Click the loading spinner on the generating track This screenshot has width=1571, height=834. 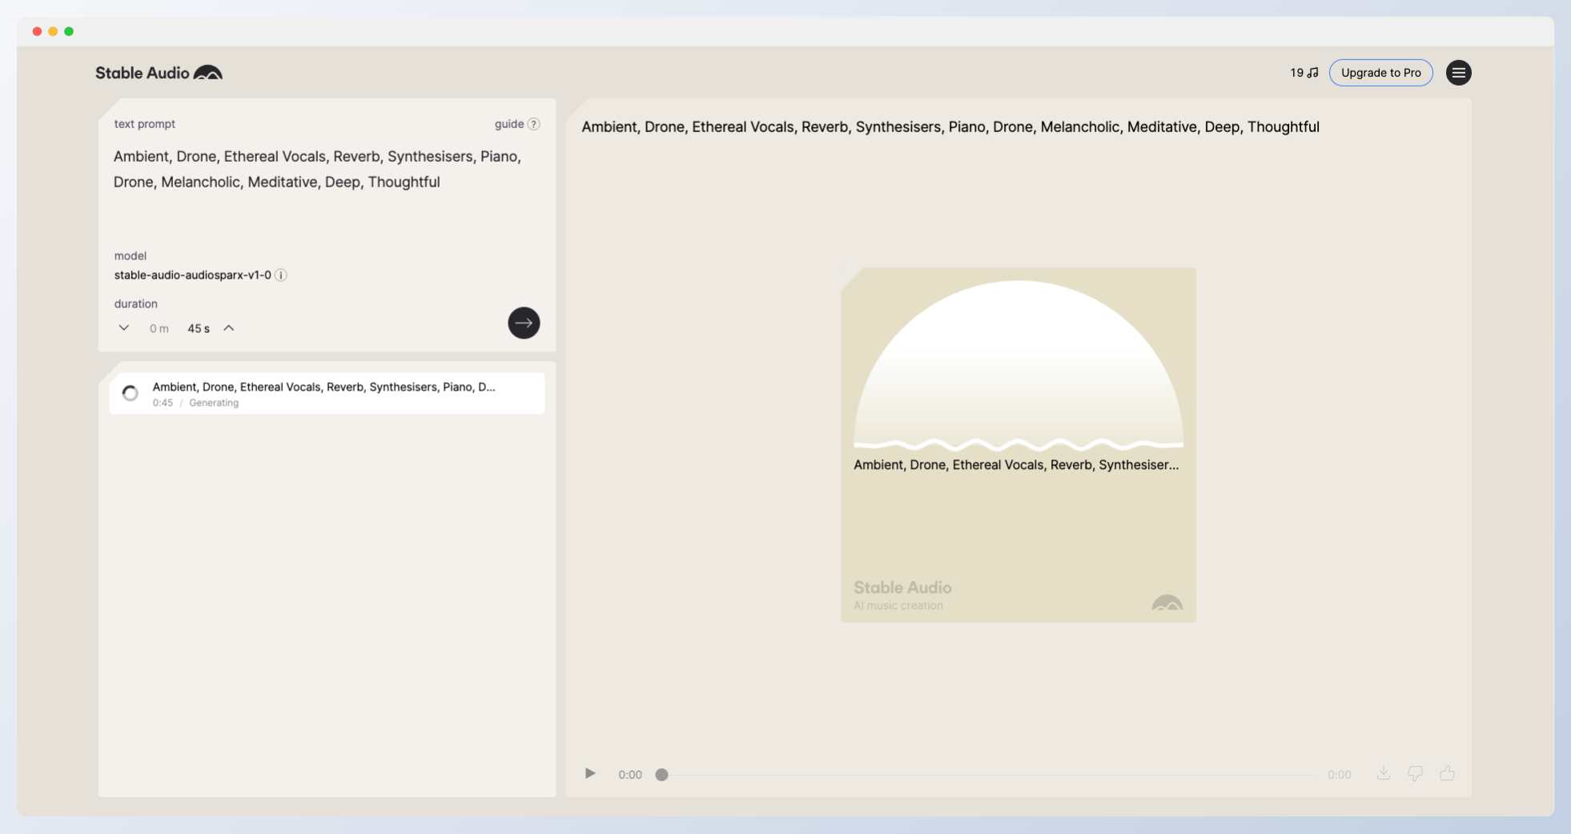pyautogui.click(x=130, y=393)
